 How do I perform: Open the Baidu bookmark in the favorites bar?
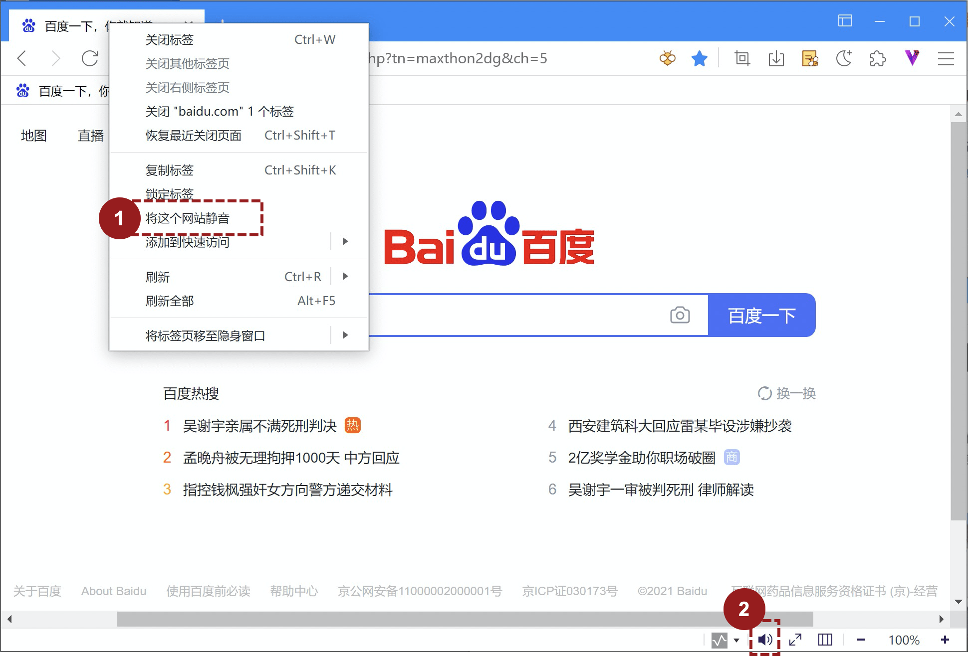[62, 91]
